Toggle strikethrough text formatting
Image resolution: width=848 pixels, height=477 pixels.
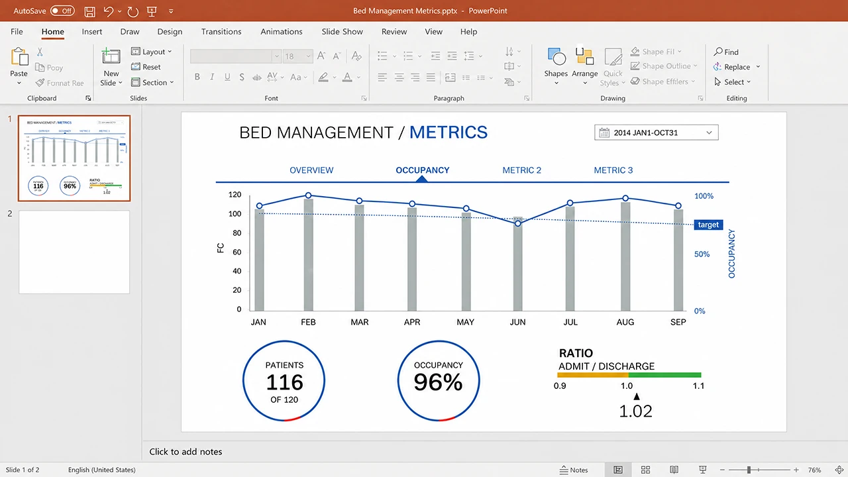pyautogui.click(x=258, y=77)
